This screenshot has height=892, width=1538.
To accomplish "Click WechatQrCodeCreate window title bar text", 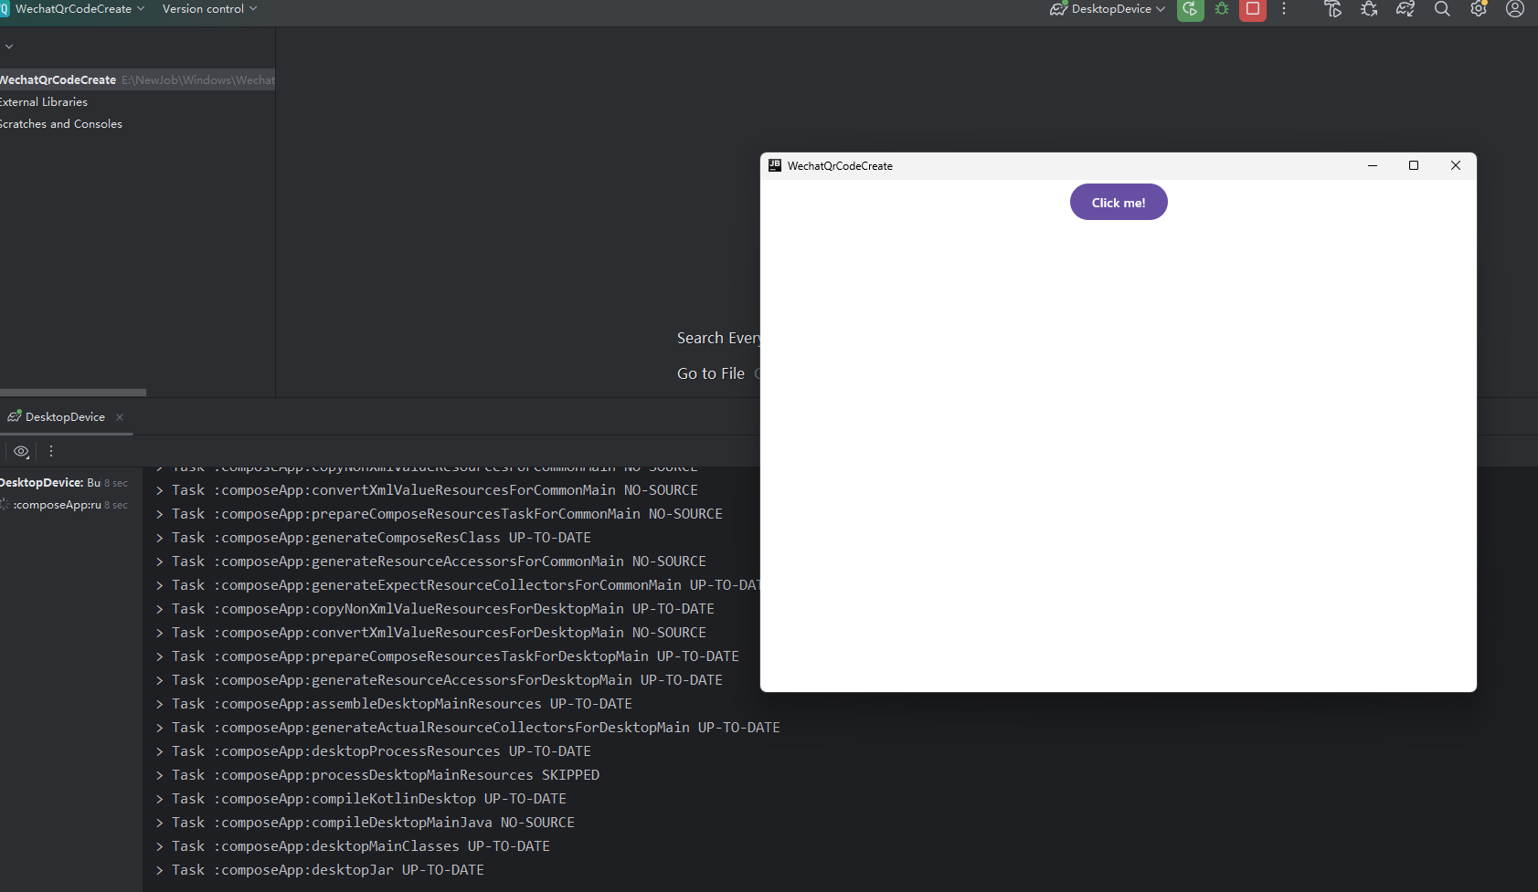I will click(x=840, y=166).
